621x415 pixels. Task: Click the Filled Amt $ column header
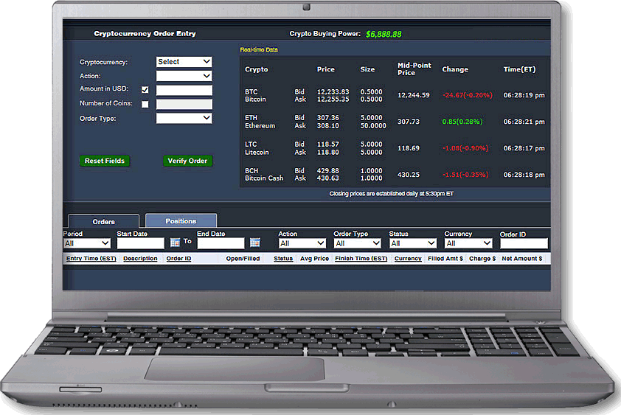point(445,259)
